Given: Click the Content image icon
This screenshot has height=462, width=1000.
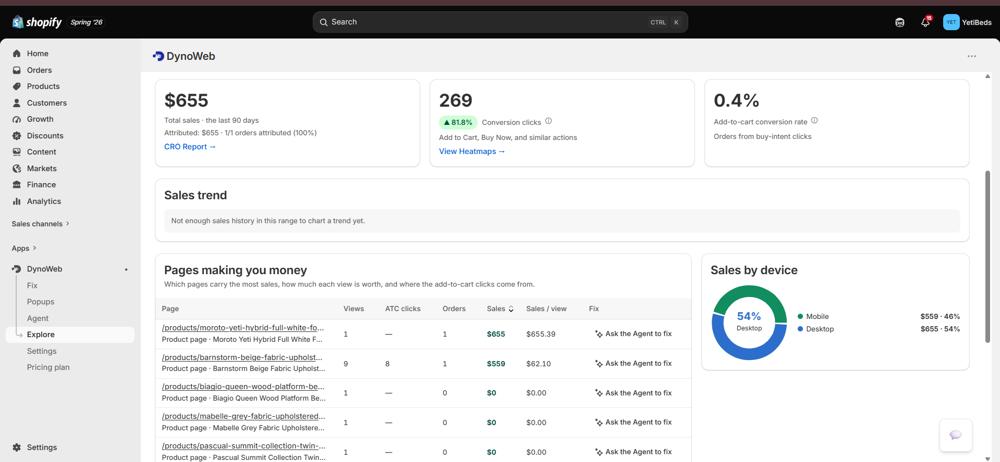Looking at the screenshot, I should tap(17, 152).
